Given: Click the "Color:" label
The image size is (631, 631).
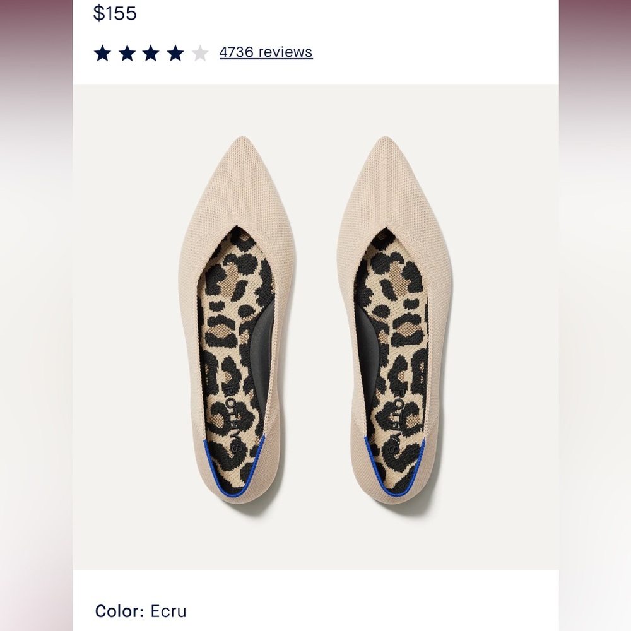Looking at the screenshot, I should (120, 611).
